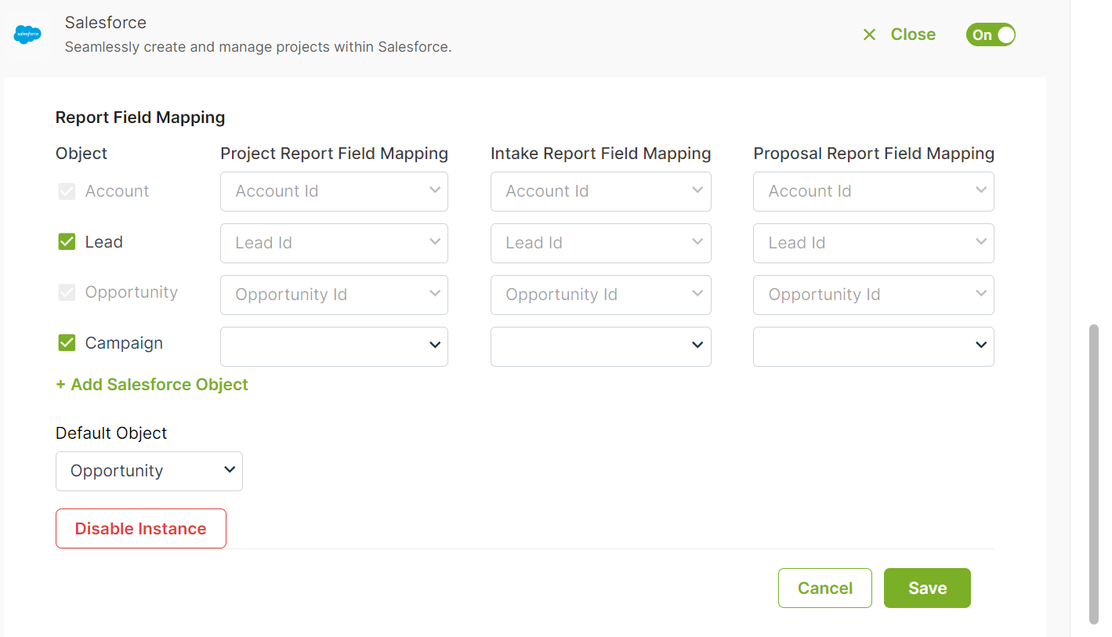Click the Close text link
This screenshot has width=1112, height=637.
tap(913, 34)
